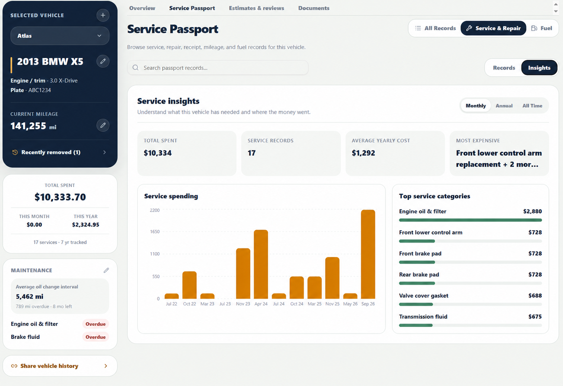This screenshot has height=386, width=563.
Task: Click the Transmission fluid progress bar
Action: coord(470,325)
